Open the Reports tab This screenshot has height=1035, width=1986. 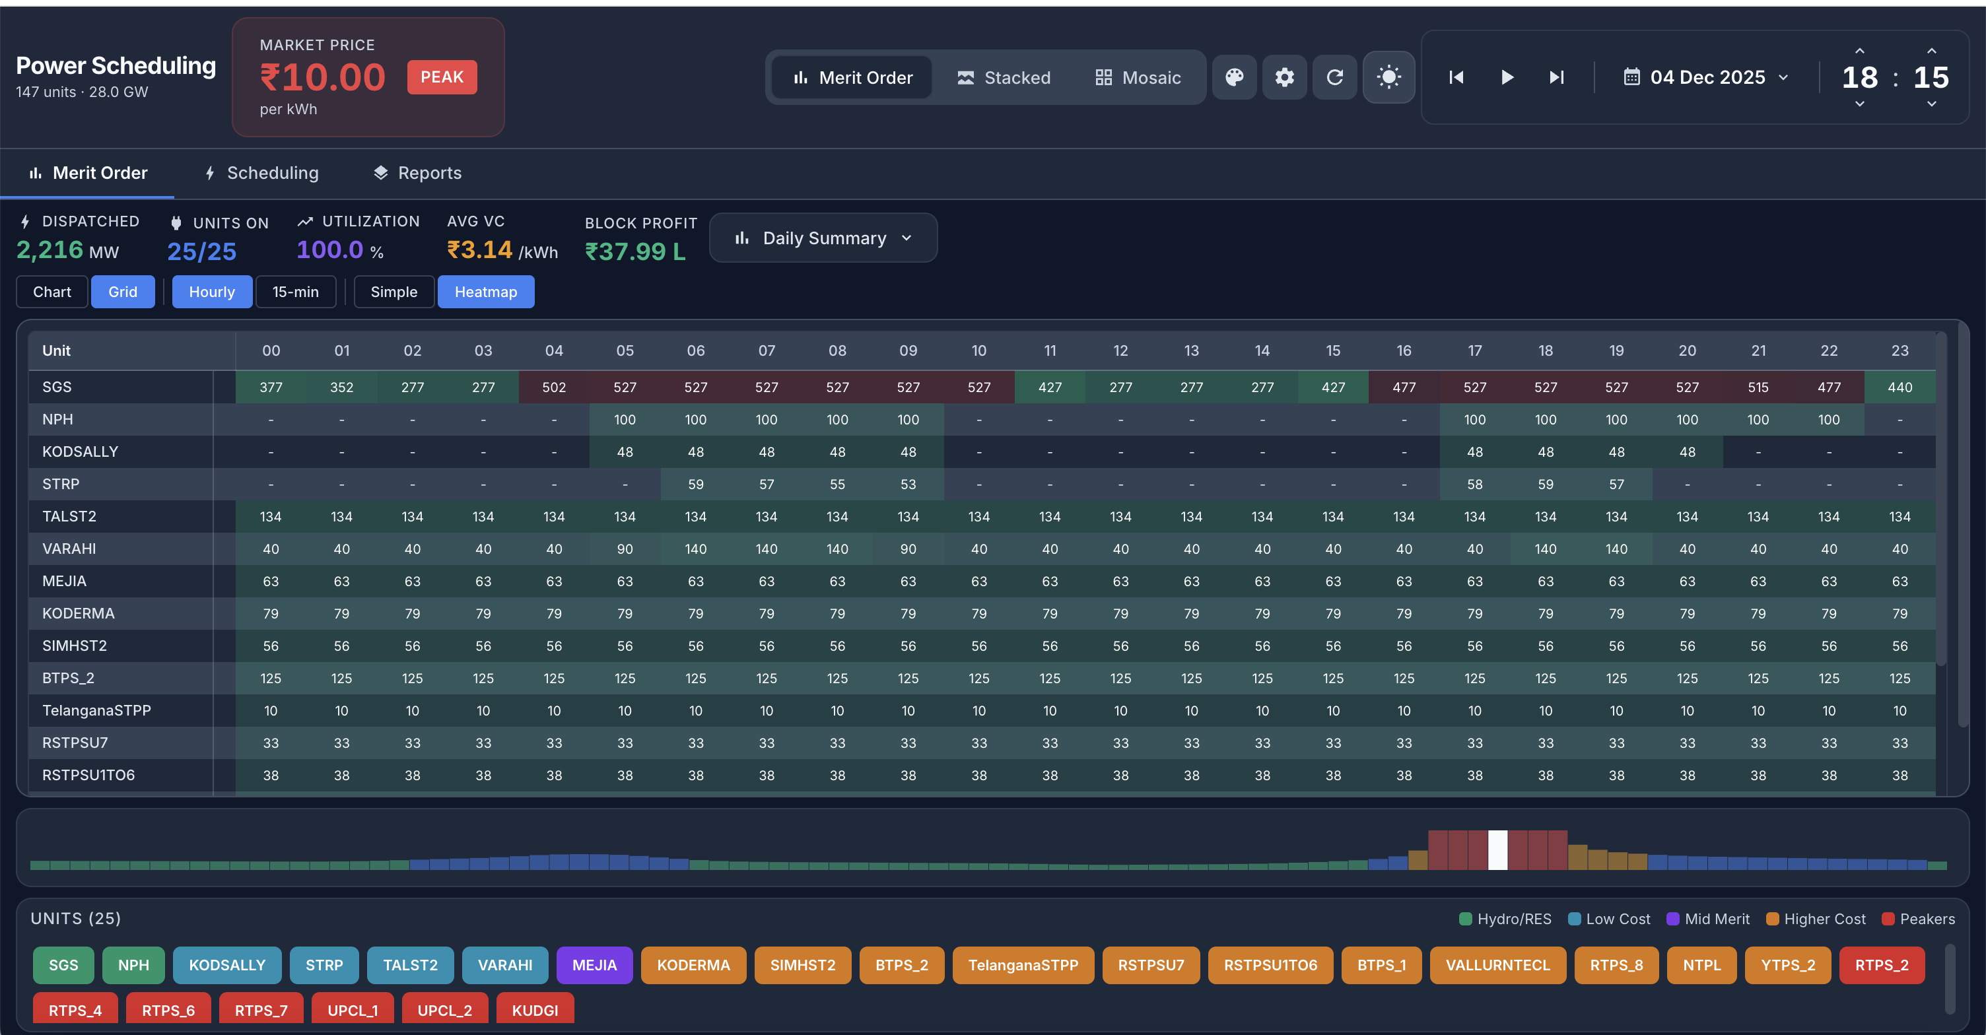[417, 173]
